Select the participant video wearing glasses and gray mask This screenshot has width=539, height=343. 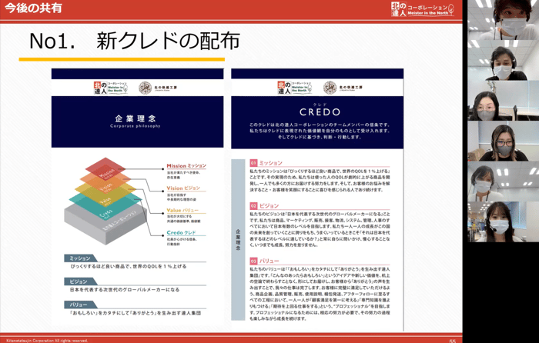[504, 141]
